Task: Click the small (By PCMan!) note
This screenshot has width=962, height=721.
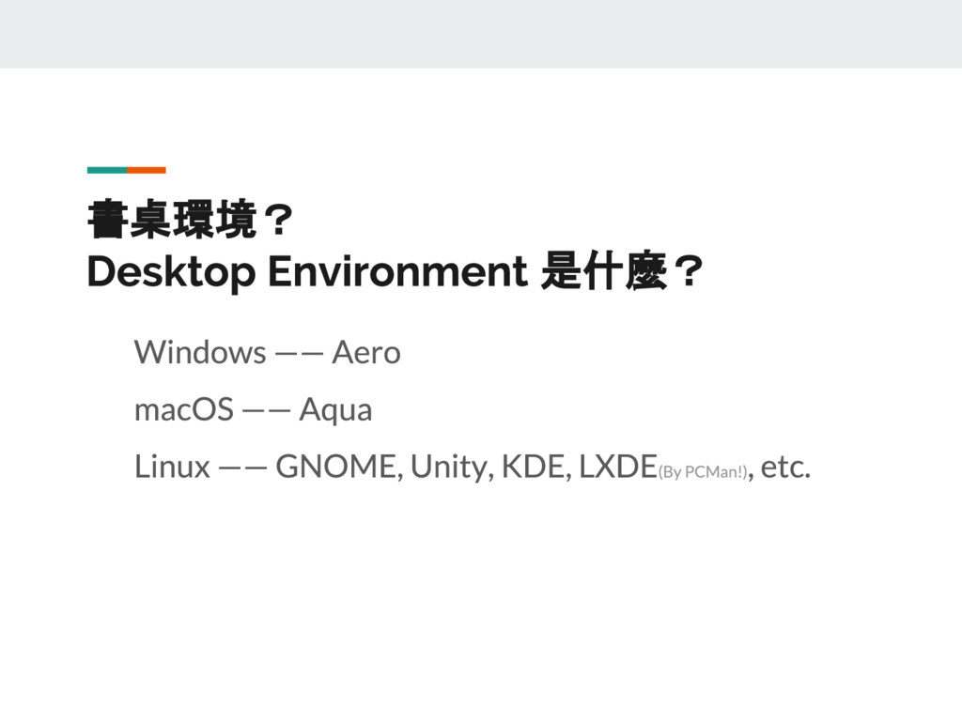Action: point(704,472)
